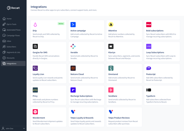Viewport: 184px width, 131px height.
Task: Open the Loop Subscriptions title
Action: [x=155, y=52]
